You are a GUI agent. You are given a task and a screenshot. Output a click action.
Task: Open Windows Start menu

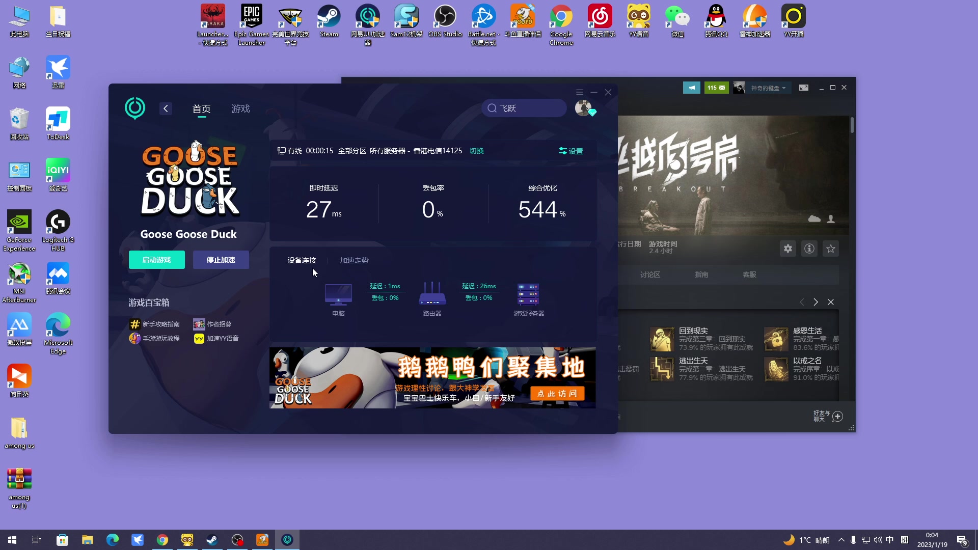click(x=12, y=540)
